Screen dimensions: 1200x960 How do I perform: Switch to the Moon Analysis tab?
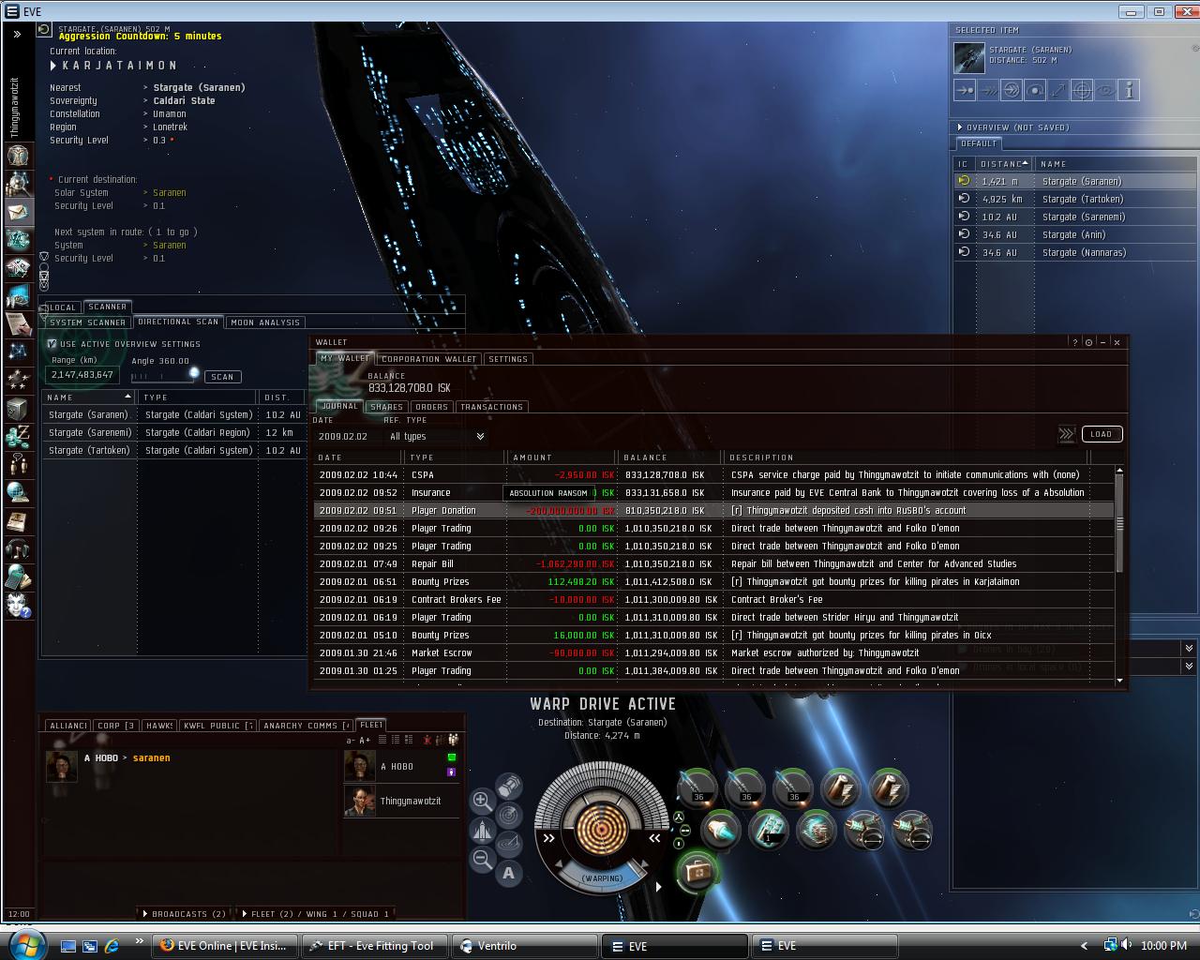point(265,322)
